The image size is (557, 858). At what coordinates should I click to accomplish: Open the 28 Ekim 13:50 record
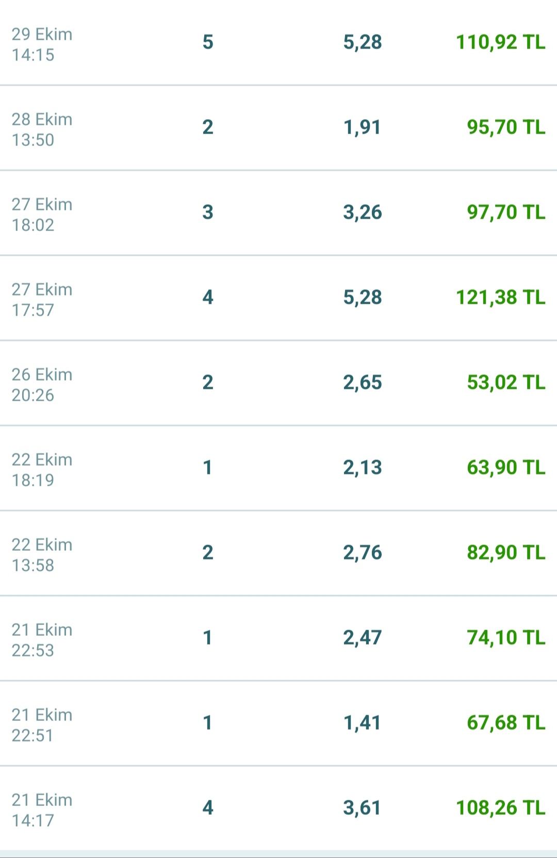(x=42, y=129)
